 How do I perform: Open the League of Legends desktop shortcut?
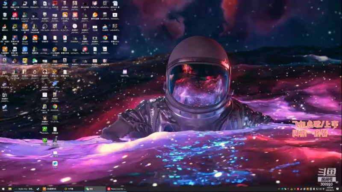25,17
